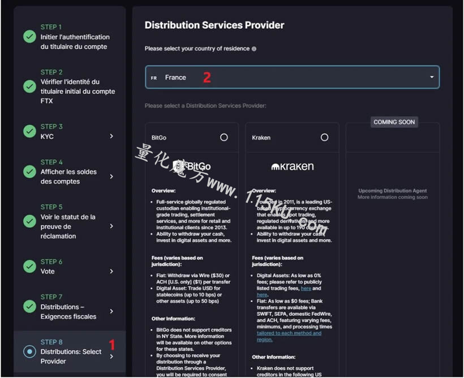Click the Kraken card title text
This screenshot has width=464, height=378.
point(261,138)
